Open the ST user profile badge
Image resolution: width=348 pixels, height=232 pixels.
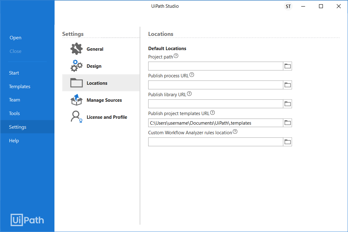[x=288, y=6]
